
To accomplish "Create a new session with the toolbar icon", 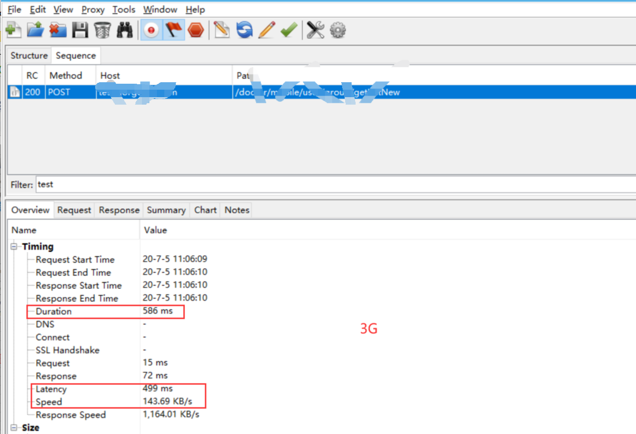I will coord(13,31).
